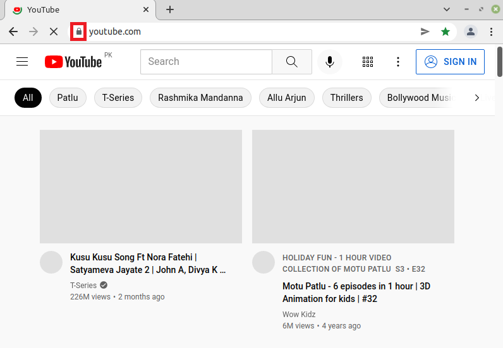Screen dimensions: 503x348
Task: Open the T-Series channel name
Action: [x=83, y=285]
